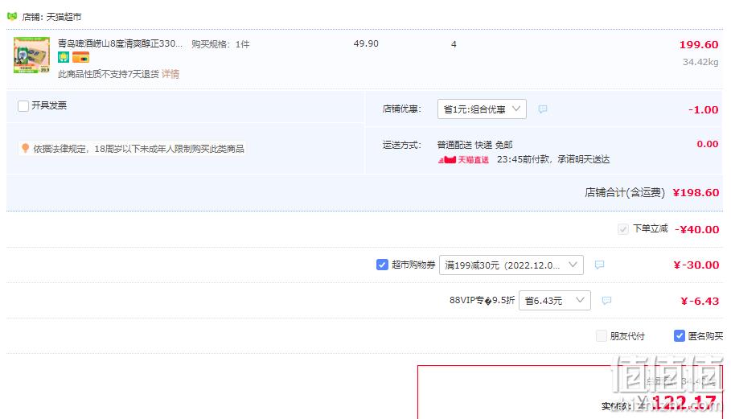Tick the 朋友代付 checkbox
Image resolution: width=731 pixels, height=419 pixels.
[602, 335]
